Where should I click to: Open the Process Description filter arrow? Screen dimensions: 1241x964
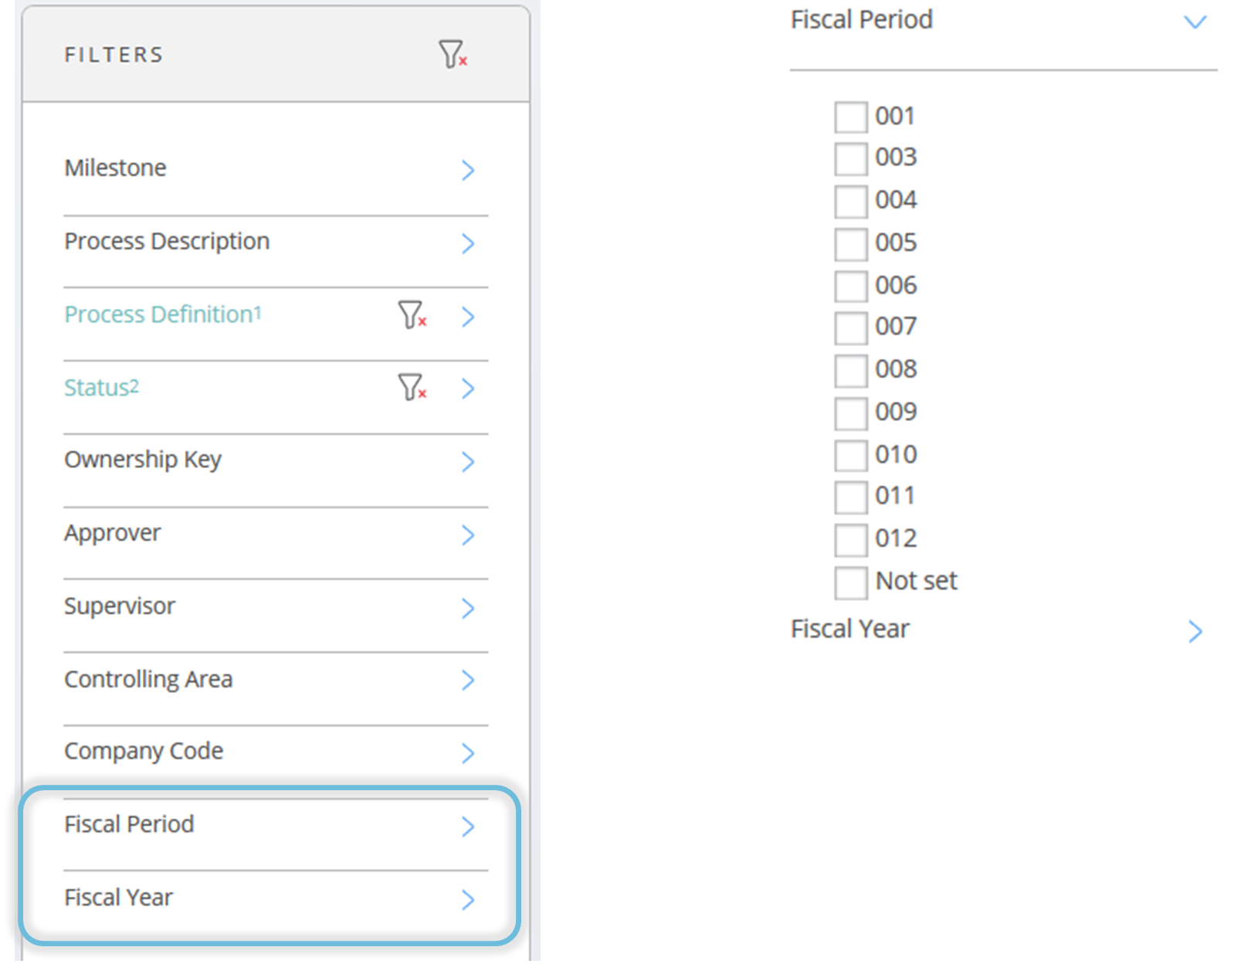click(x=468, y=243)
